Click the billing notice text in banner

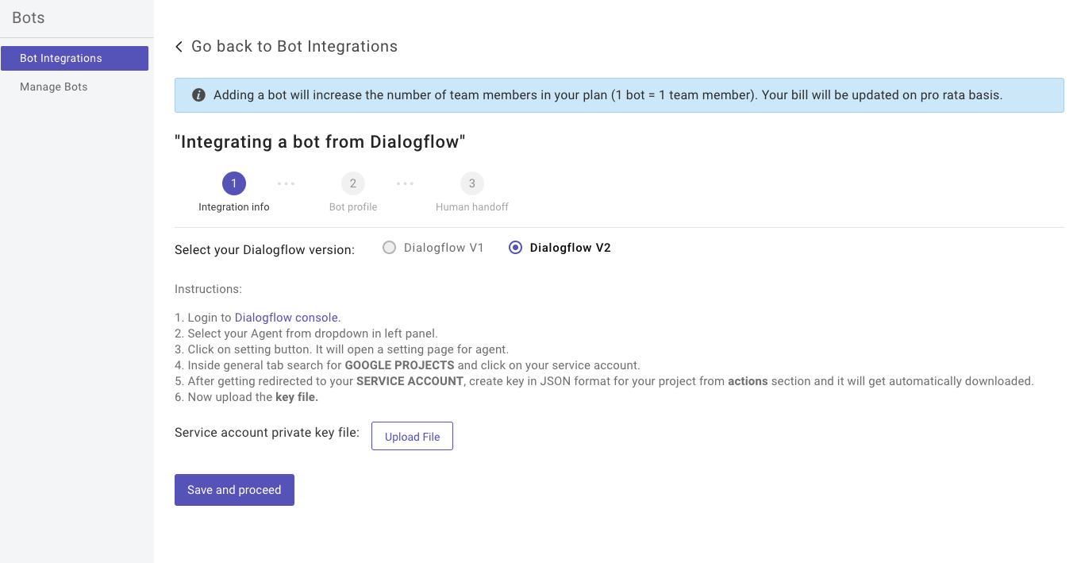coord(608,95)
